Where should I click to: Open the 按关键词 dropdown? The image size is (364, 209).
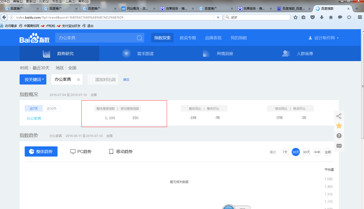click(33, 79)
